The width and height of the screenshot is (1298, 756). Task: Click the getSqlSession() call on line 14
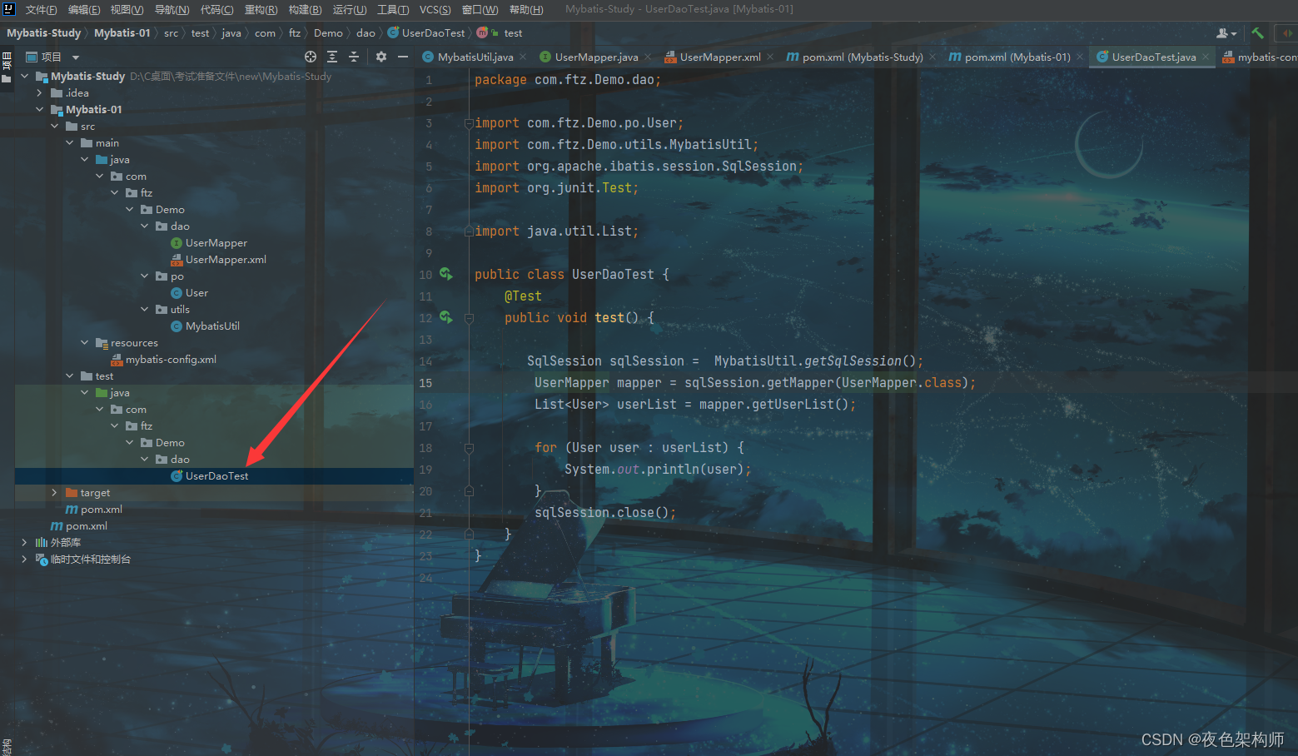(860, 361)
